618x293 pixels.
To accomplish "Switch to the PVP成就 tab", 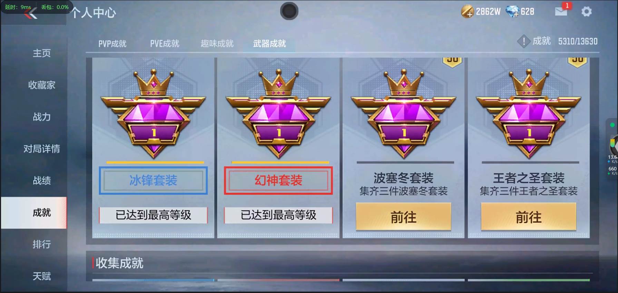I will [112, 44].
